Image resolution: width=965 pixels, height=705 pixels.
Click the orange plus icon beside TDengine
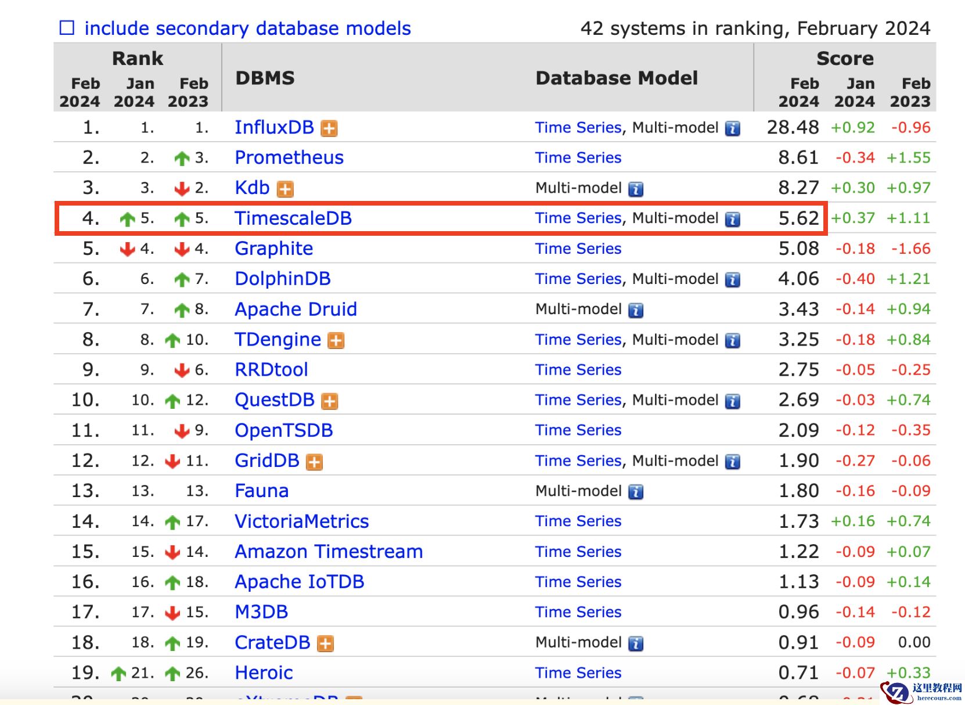click(336, 340)
